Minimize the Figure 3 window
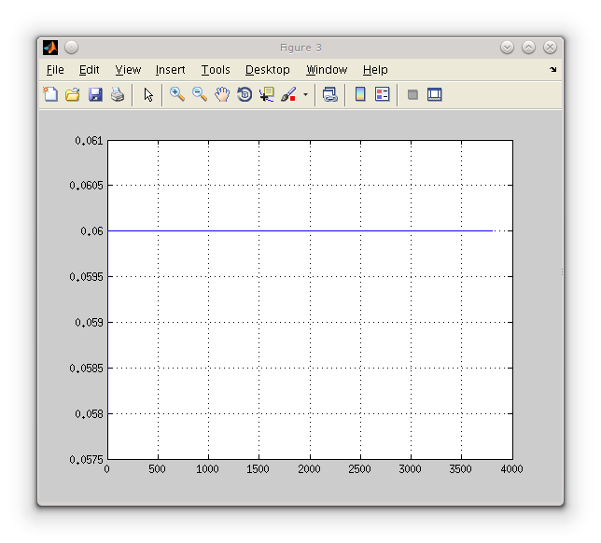 (507, 48)
